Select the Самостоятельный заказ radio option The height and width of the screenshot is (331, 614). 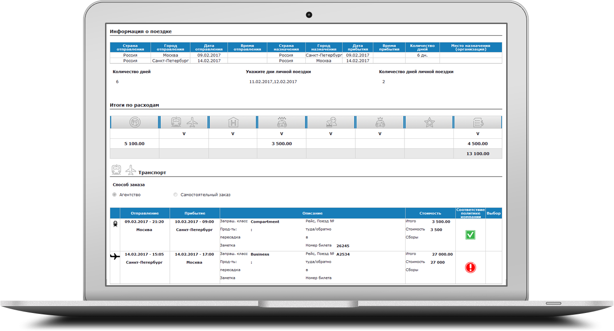tap(175, 195)
